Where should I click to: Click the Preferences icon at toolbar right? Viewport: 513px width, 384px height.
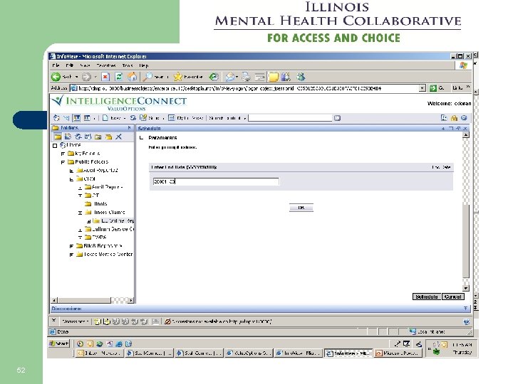[x=444, y=118]
